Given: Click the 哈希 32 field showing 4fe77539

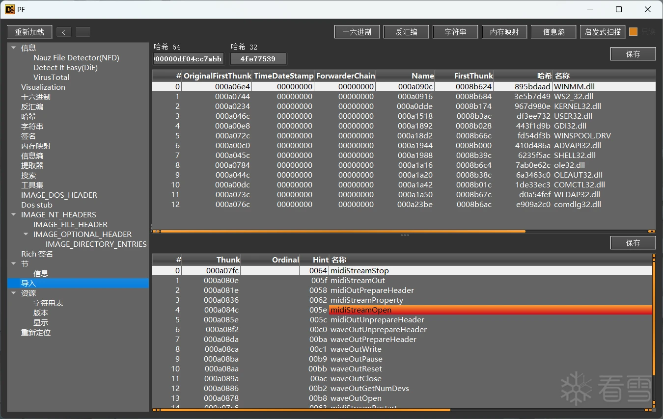Looking at the screenshot, I should (x=258, y=59).
